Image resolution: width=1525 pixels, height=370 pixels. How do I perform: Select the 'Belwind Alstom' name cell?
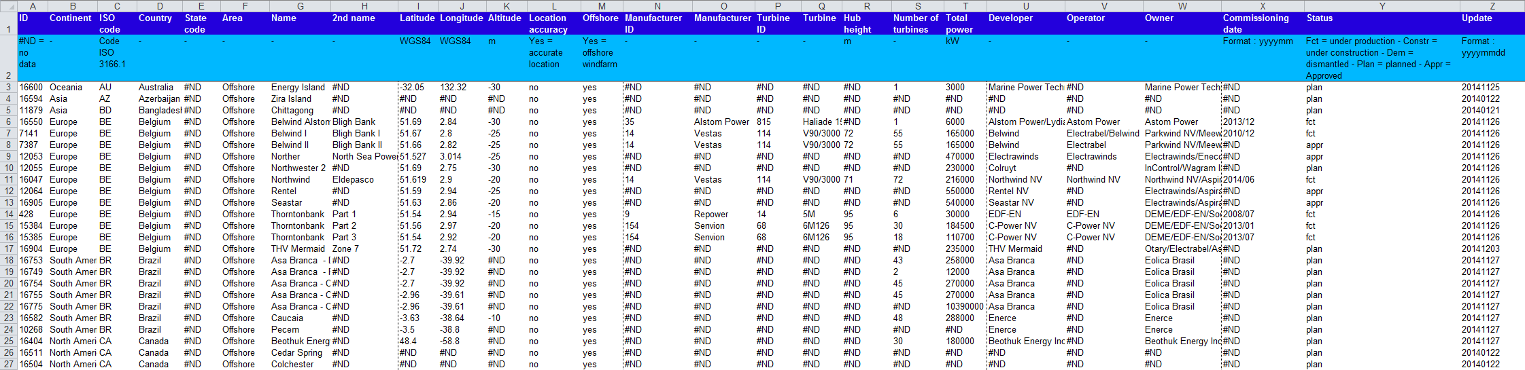(x=300, y=122)
